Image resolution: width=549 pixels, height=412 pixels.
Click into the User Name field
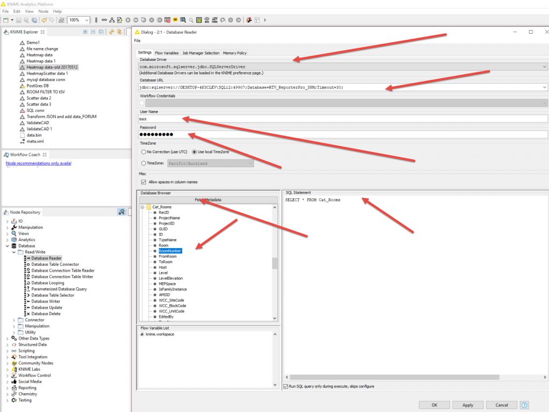[343, 119]
